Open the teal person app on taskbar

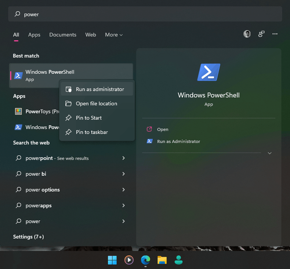[x=178, y=260]
